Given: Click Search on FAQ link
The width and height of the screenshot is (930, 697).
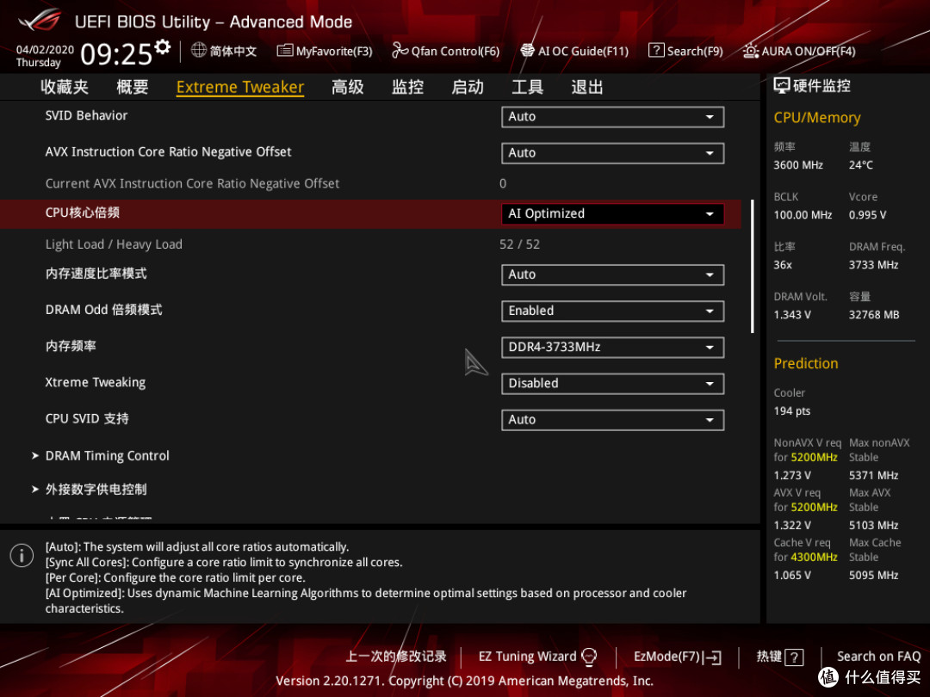Looking at the screenshot, I should (878, 657).
